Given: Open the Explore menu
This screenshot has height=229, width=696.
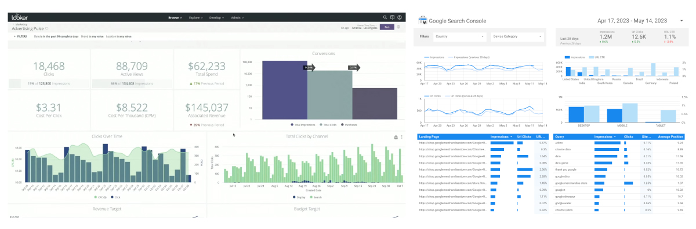Looking at the screenshot, I should pos(196,17).
